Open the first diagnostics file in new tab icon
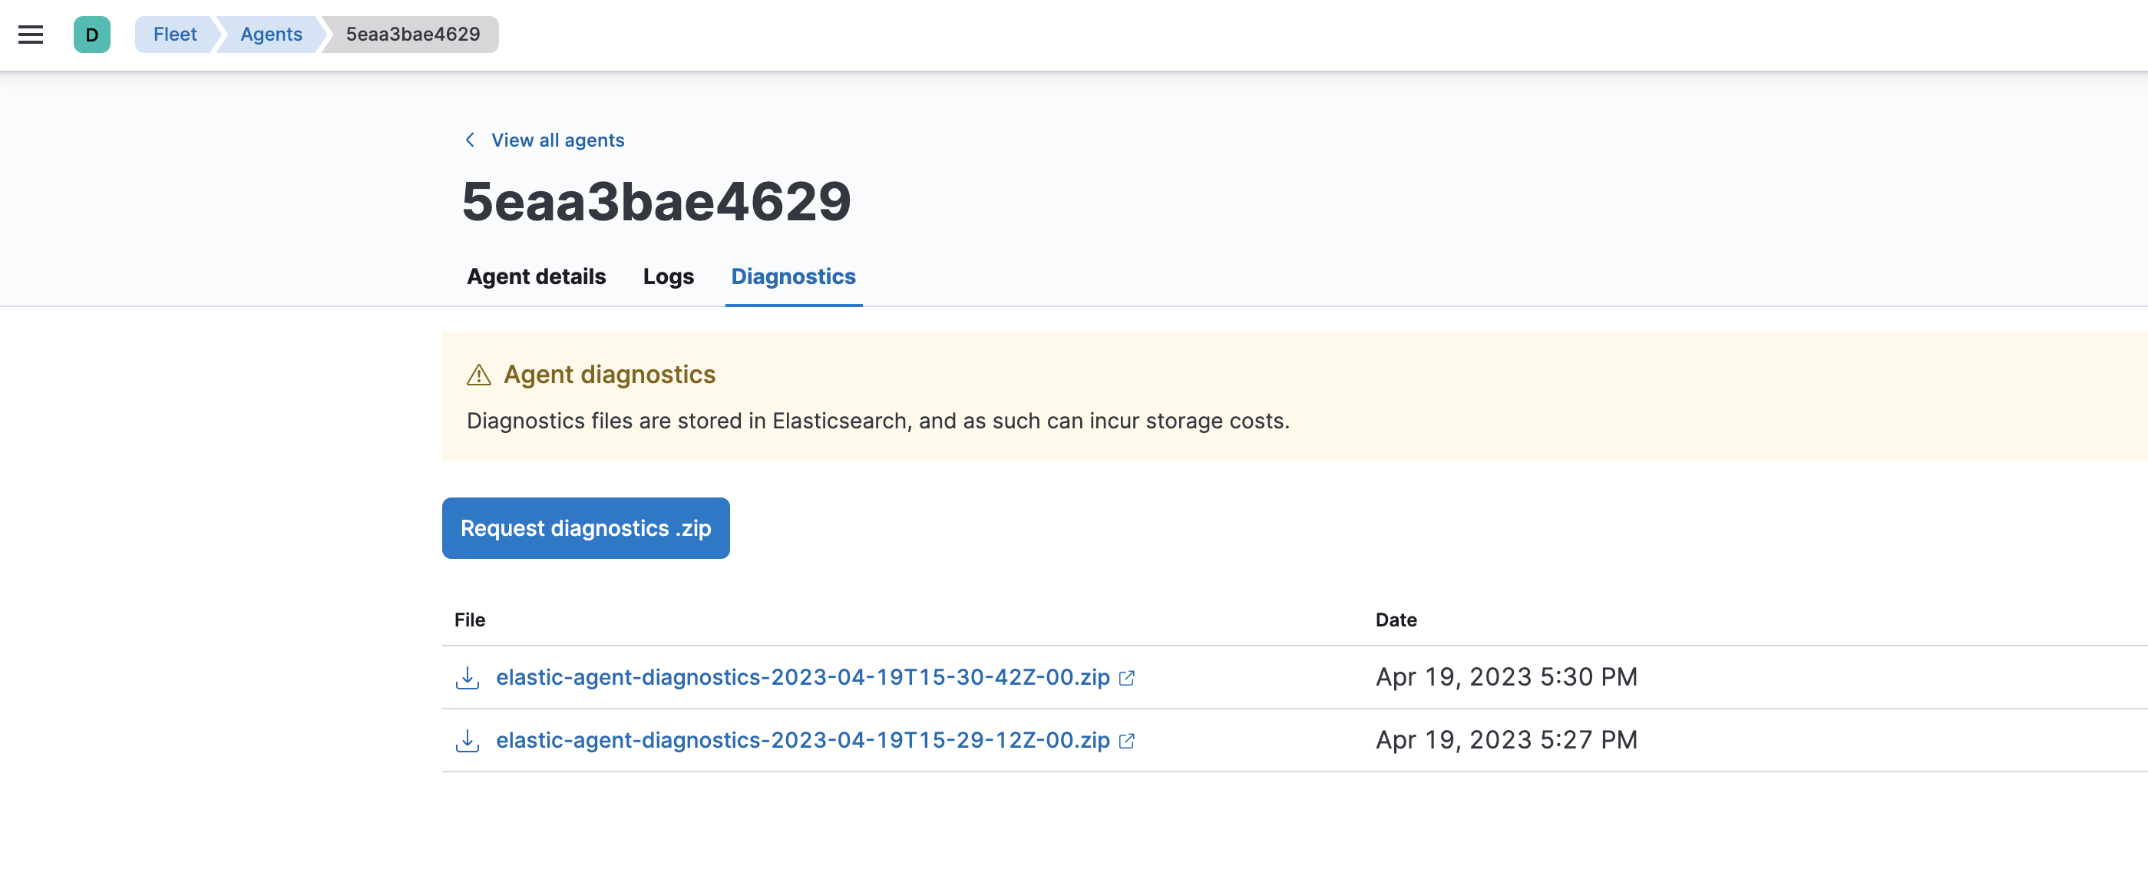The width and height of the screenshot is (2148, 889). tap(1128, 678)
